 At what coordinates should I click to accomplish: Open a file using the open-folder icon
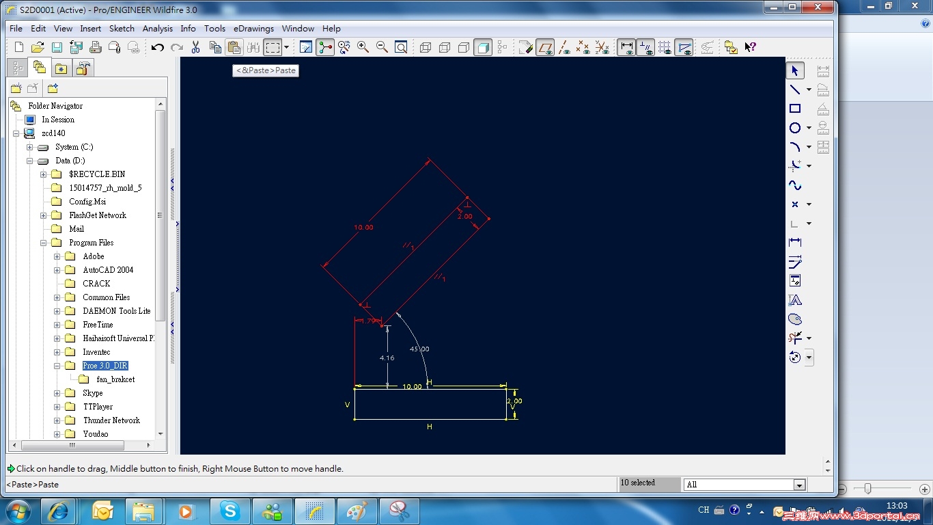coord(38,47)
